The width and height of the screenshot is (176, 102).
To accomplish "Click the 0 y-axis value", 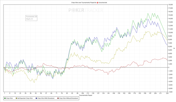I will point(169,67).
